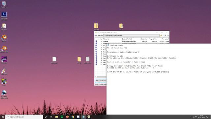
Task: Switch to CPK File Maker taskbar button
Action: pos(89,117)
